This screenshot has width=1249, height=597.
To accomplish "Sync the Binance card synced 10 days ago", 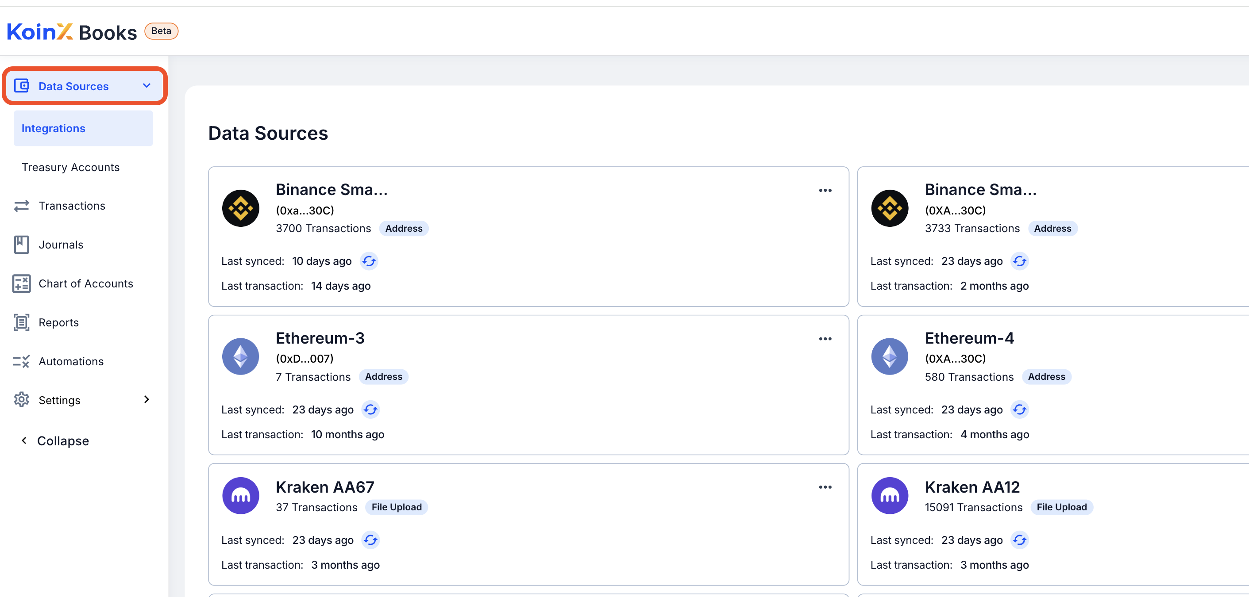I will pyautogui.click(x=369, y=261).
